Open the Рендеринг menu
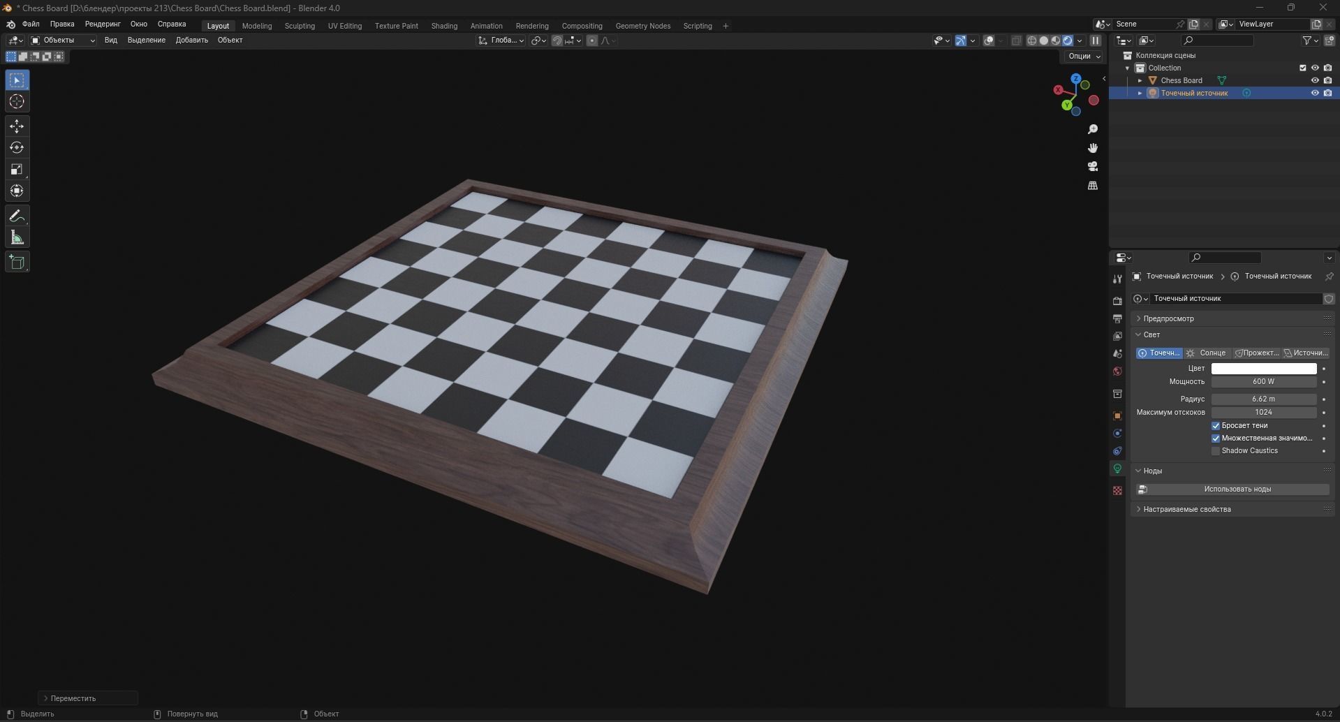The width and height of the screenshot is (1340, 722). click(103, 24)
